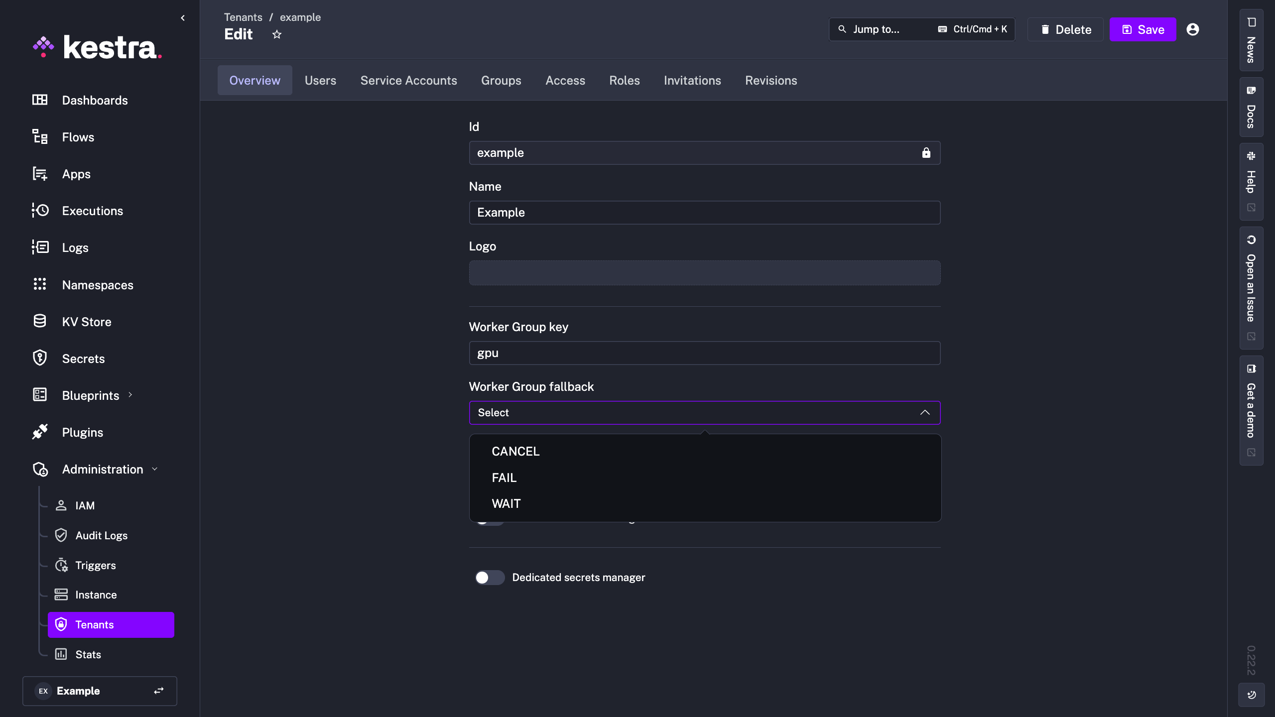1275x717 pixels.
Task: Open the Revisions tab
Action: (770, 80)
